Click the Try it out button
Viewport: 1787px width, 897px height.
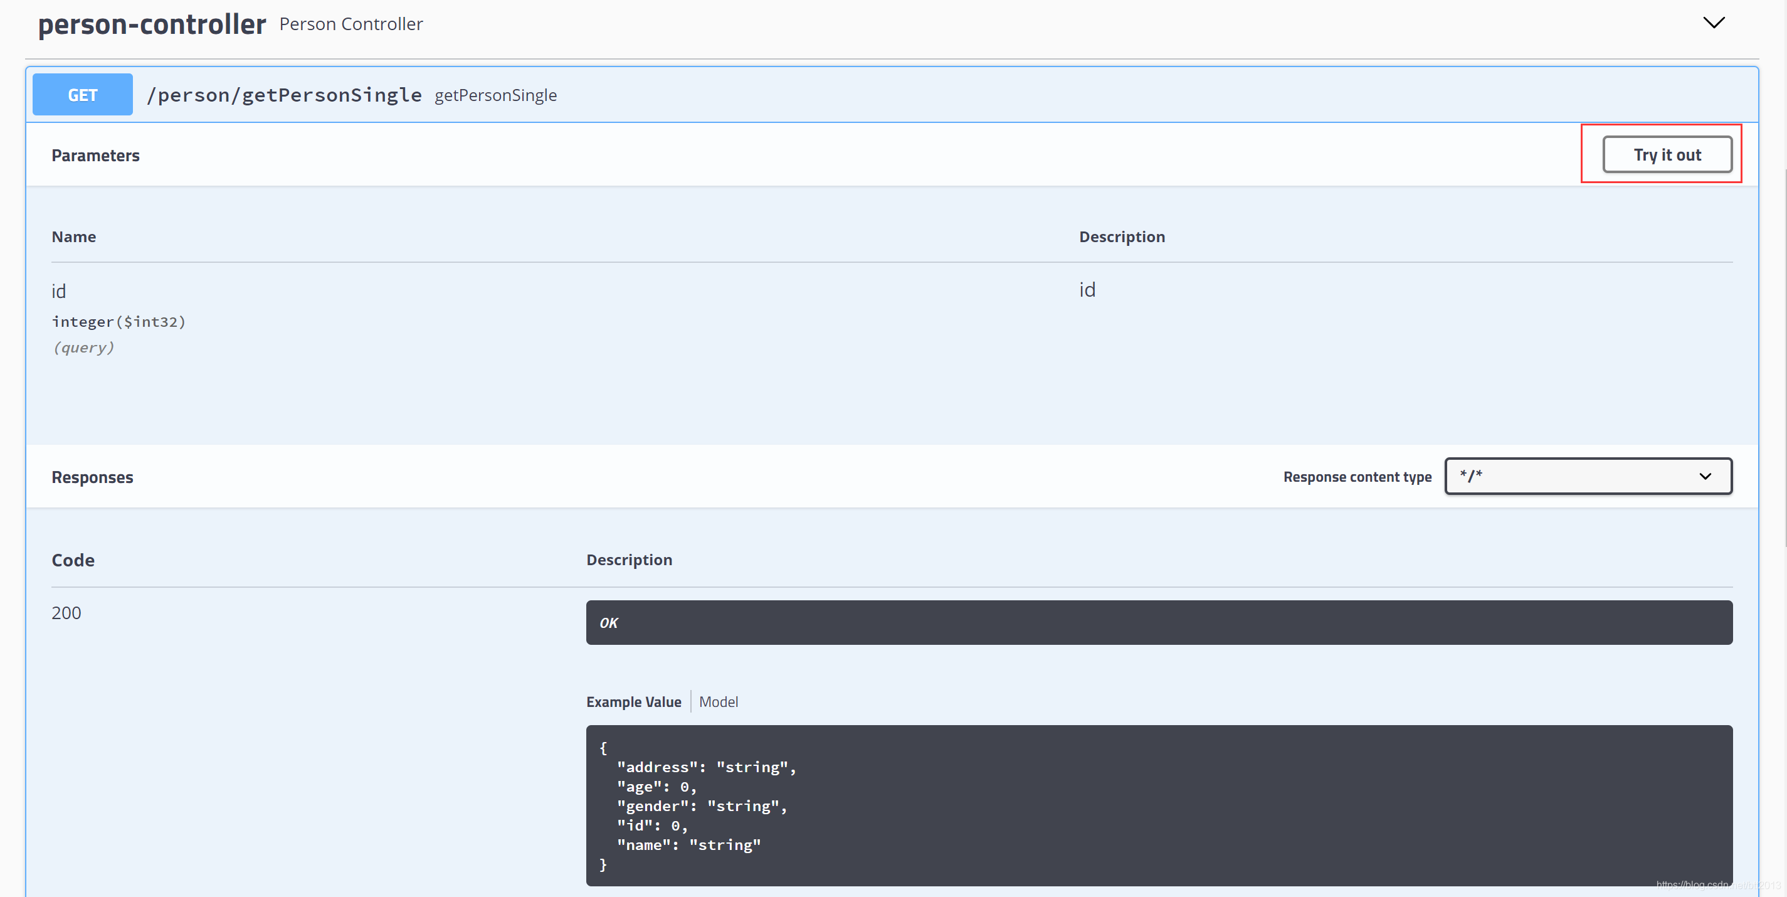point(1666,155)
